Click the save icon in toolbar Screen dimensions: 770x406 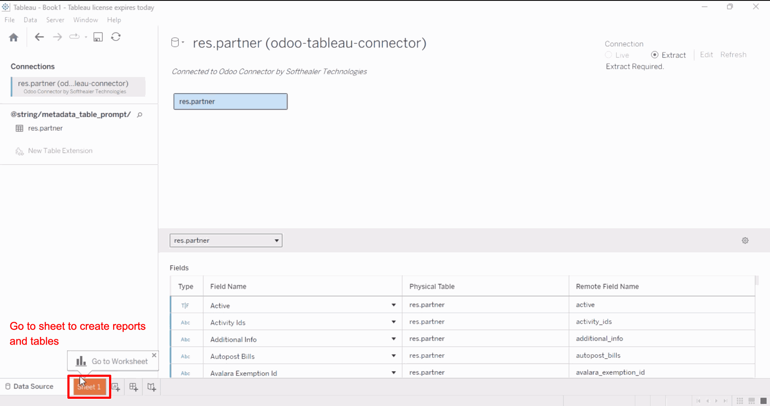[x=98, y=37]
